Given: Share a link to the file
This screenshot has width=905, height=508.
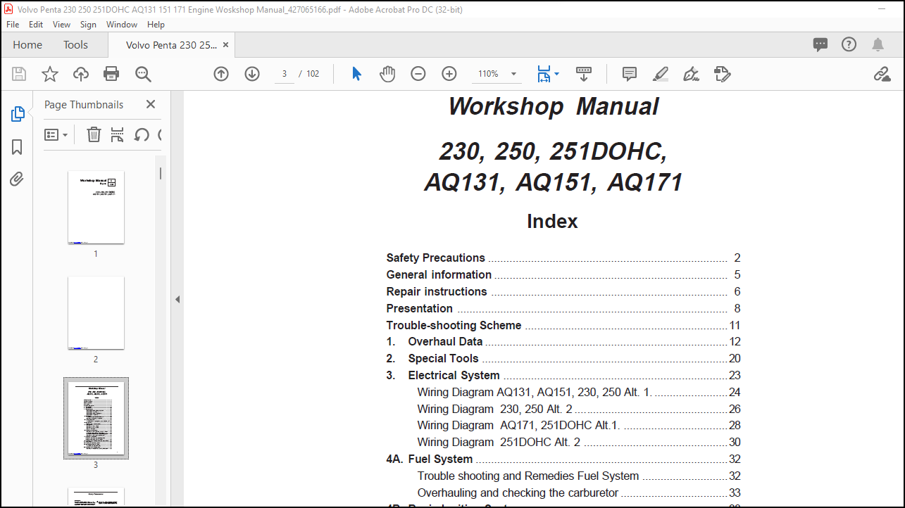Looking at the screenshot, I should pyautogui.click(x=882, y=74).
